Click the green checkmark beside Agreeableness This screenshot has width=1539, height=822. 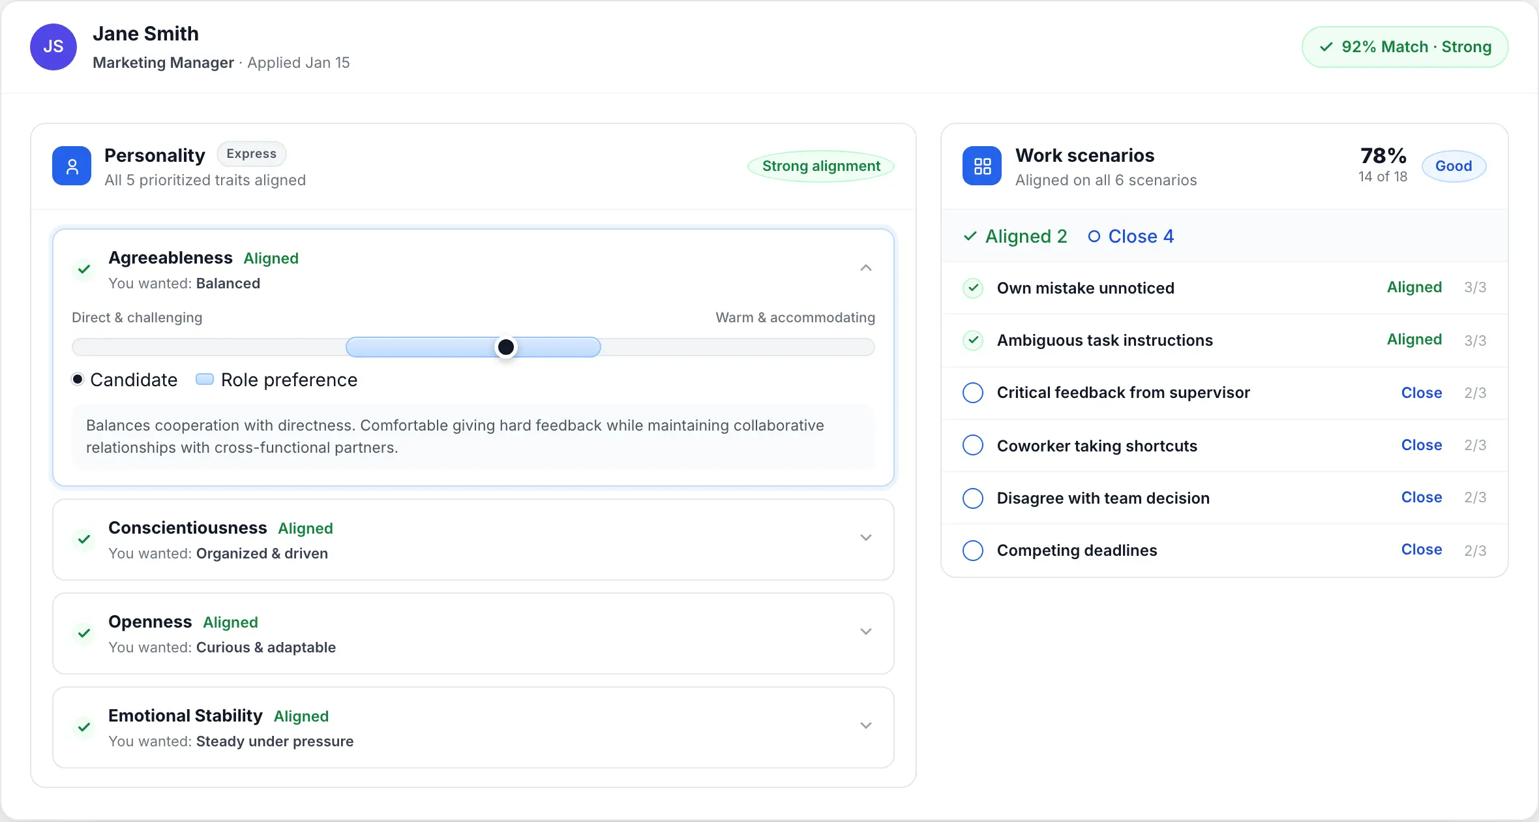[84, 269]
